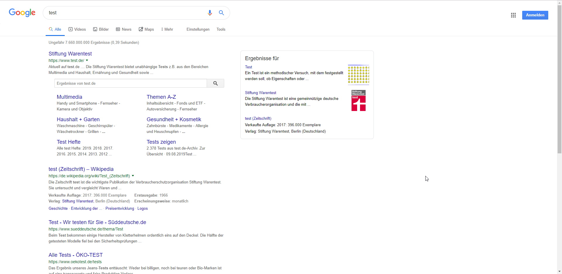Expand arrow next to test.de URL

pyautogui.click(x=87, y=60)
